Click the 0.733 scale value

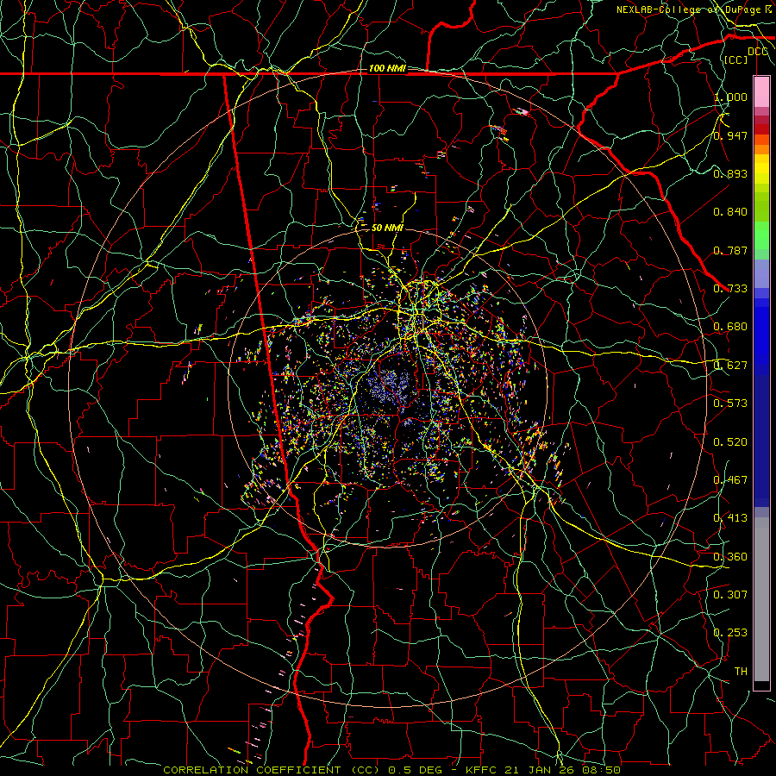pyautogui.click(x=730, y=289)
